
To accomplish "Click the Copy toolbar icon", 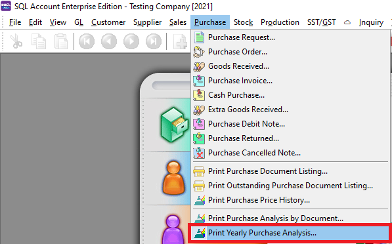I will point(39,41).
